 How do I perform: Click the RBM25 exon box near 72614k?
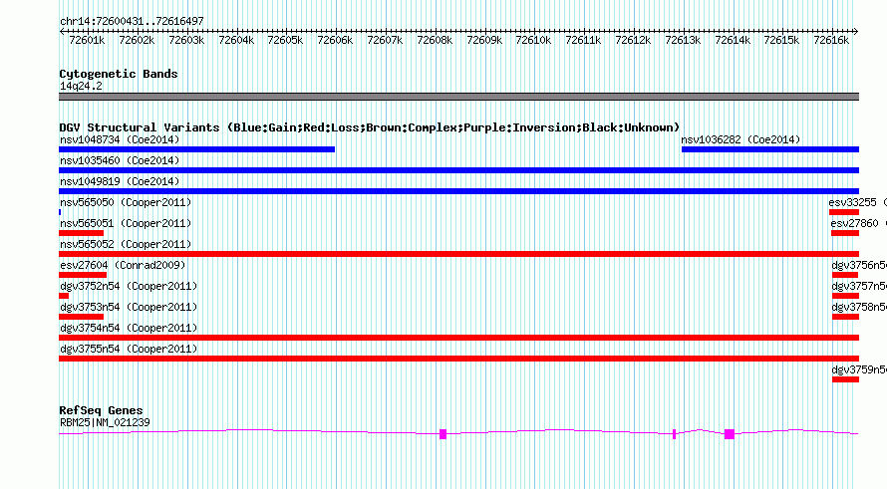pyautogui.click(x=730, y=434)
